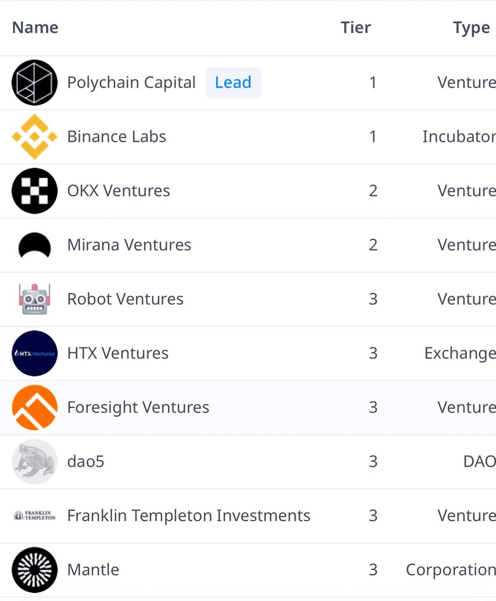Select the Mirana Ventures name link
Viewport: 496px width, 601px height.
pyautogui.click(x=129, y=245)
